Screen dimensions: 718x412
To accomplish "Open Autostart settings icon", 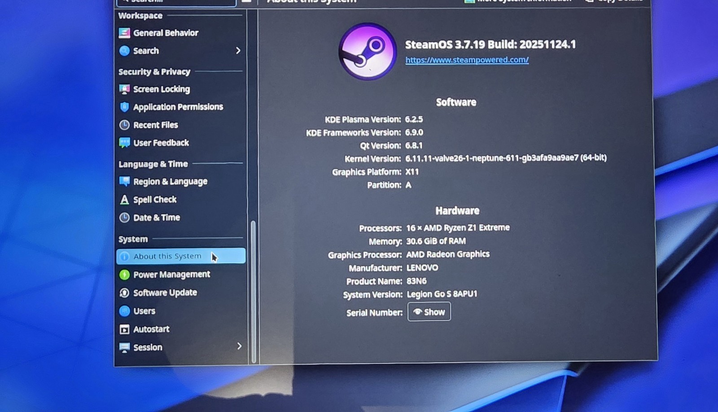I will coord(124,329).
